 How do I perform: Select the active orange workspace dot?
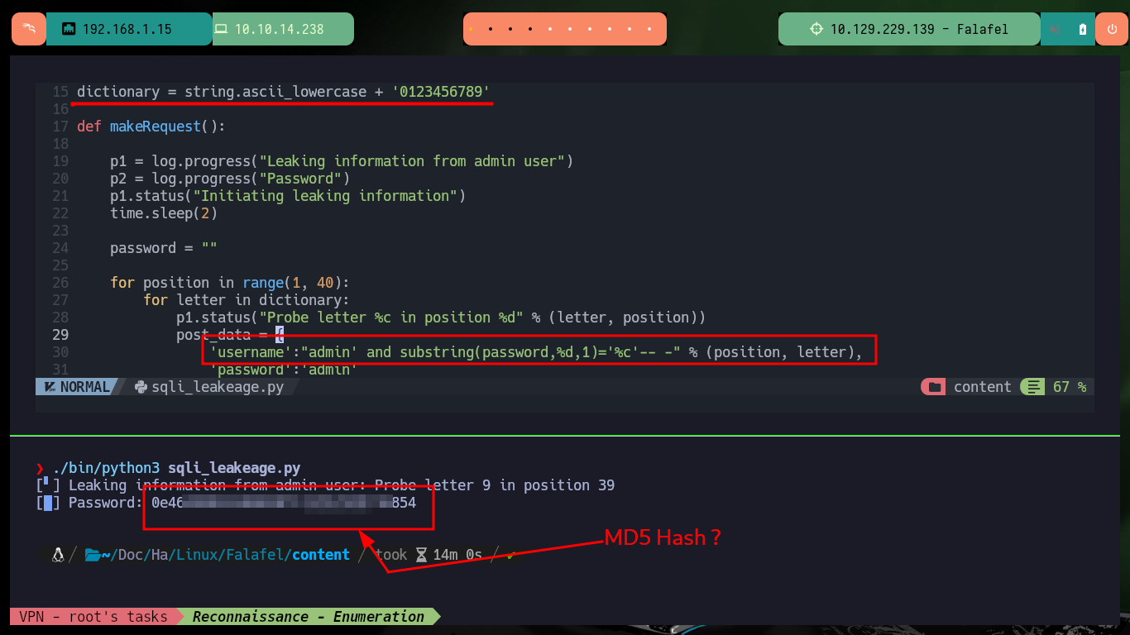point(471,29)
